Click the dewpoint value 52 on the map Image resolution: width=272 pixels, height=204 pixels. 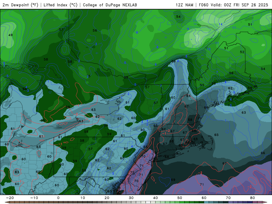[242, 52]
